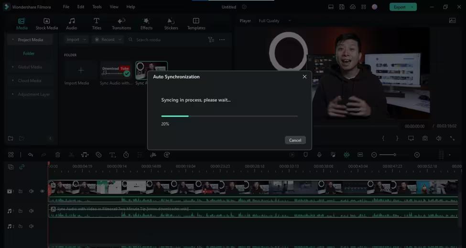Select the Text tool icon
Screen dimensions: 466x248
[112, 155]
